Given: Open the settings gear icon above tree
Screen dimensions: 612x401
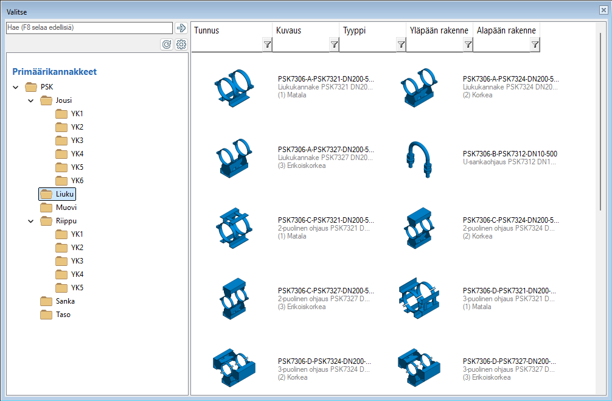Looking at the screenshot, I should [181, 44].
